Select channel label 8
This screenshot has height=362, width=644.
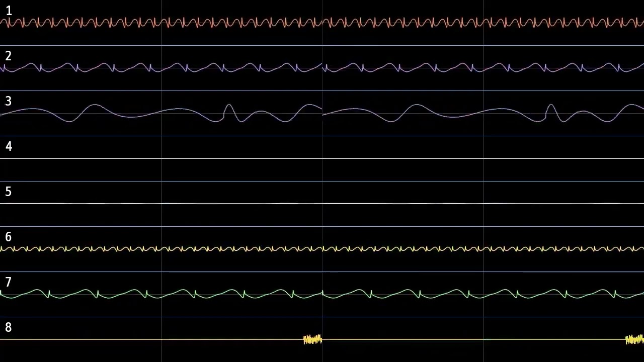[x=9, y=327]
